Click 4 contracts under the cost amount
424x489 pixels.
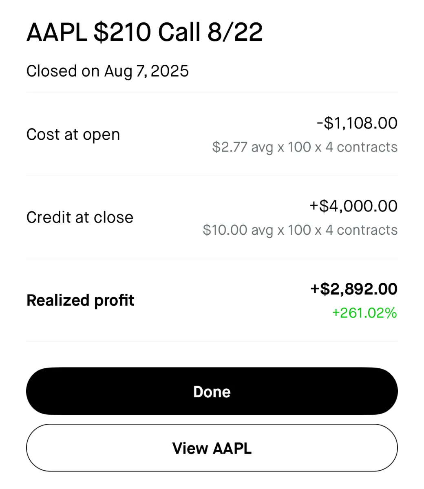[x=361, y=147]
